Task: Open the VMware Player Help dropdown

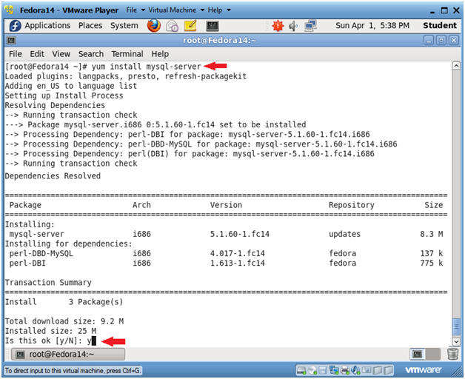Action: 219,10
